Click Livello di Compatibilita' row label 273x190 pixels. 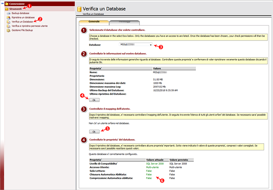coord(104,164)
